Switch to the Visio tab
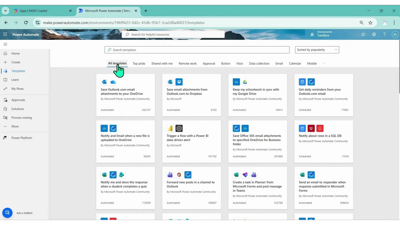The image size is (400, 225). pos(239,64)
